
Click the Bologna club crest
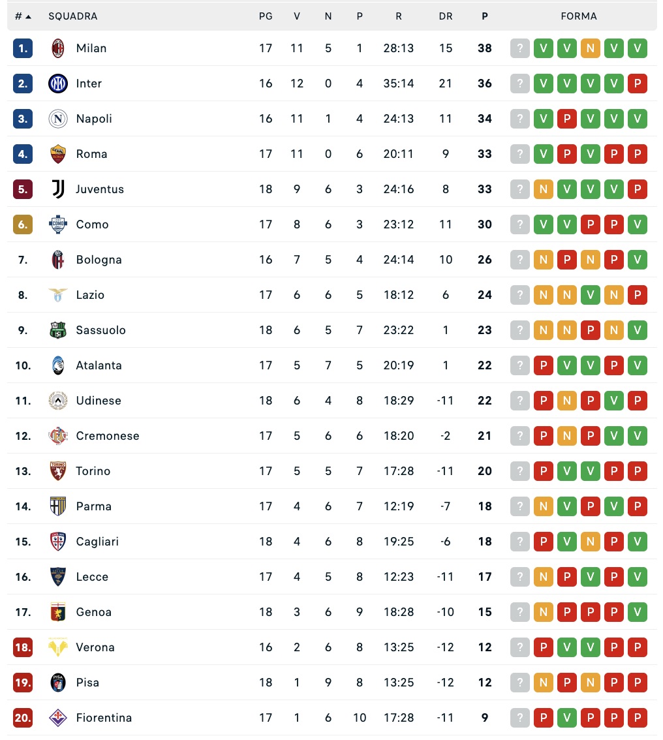click(x=58, y=260)
